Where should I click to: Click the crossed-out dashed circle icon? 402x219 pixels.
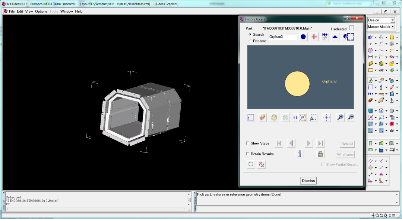point(261,164)
